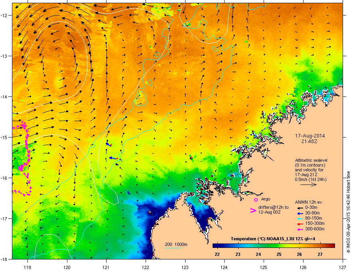Click the '30-80m' depth label

[x=312, y=213]
